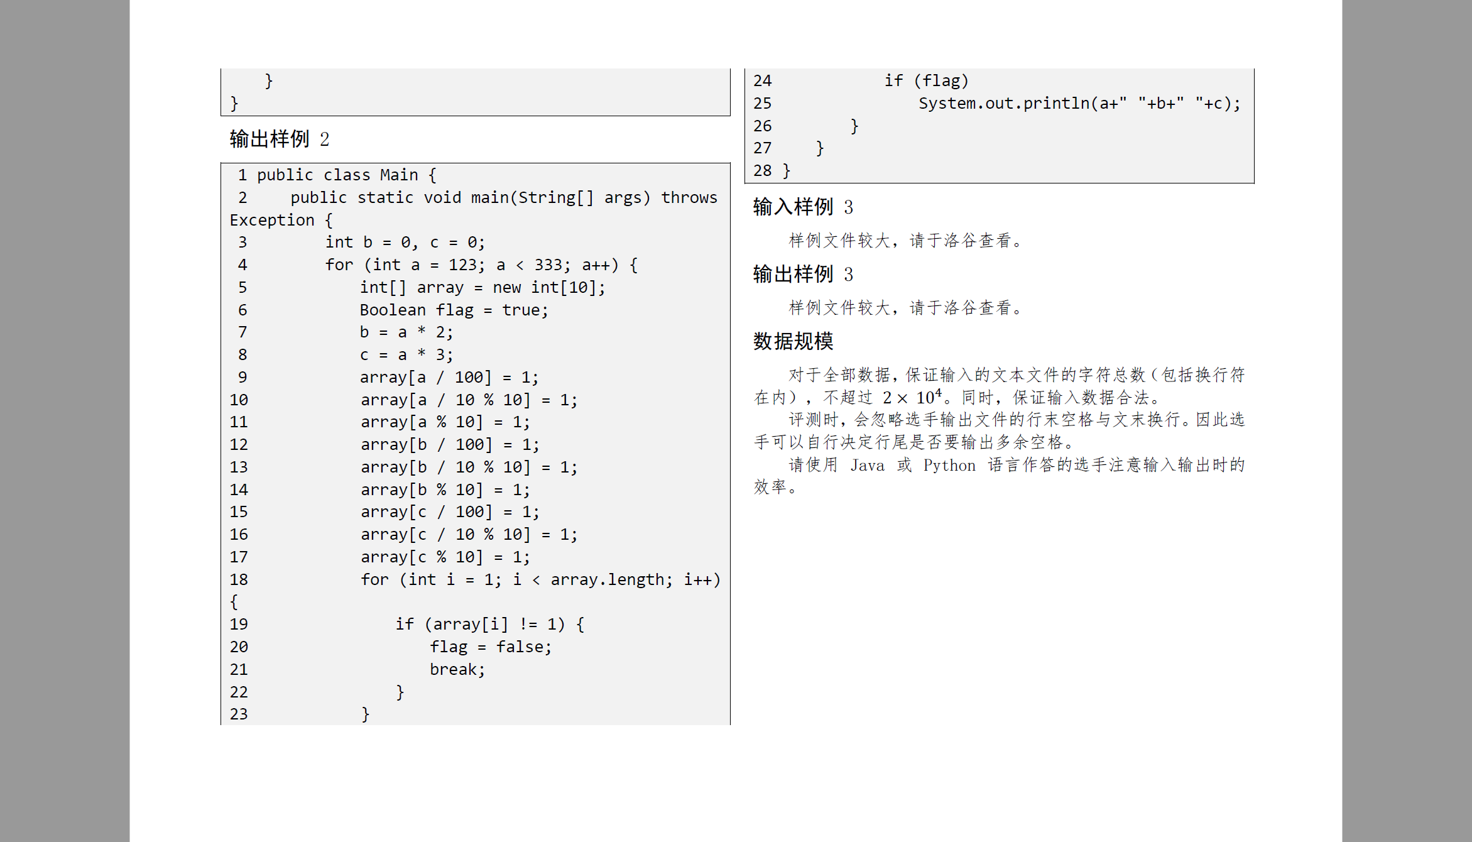Click the sentence mentioning Java 或 Python
Image resolution: width=1472 pixels, height=842 pixels.
(x=999, y=476)
